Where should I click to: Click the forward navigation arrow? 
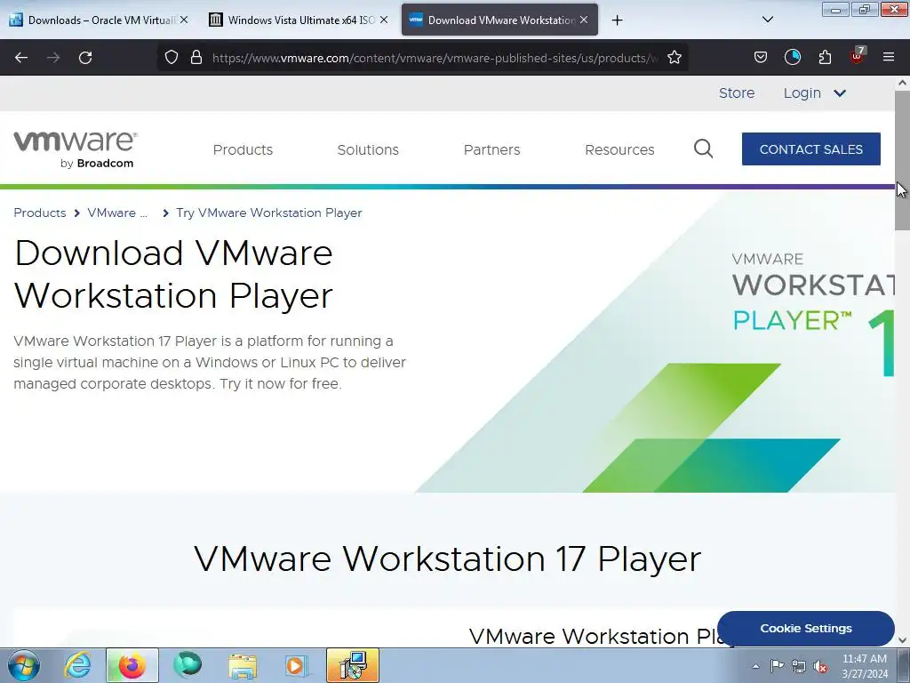click(x=53, y=58)
